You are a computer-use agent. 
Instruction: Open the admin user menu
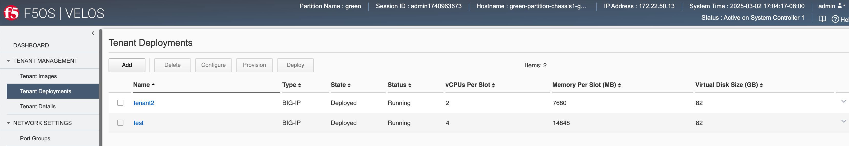(831, 6)
